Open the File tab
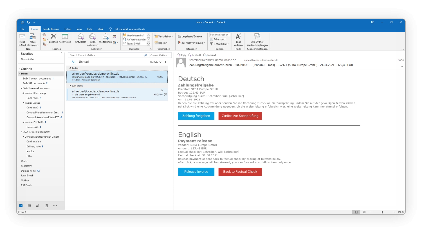Screen dimensions: 422x234 tap(23, 29)
